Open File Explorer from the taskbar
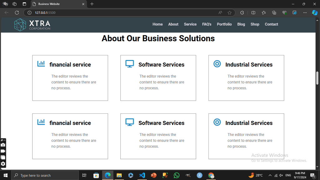 pos(119,175)
